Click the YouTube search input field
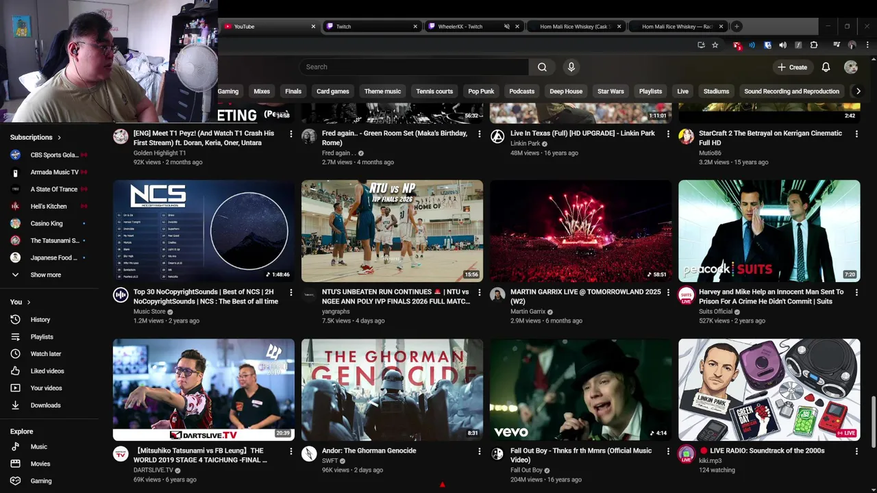This screenshot has height=493, width=877. (x=414, y=67)
